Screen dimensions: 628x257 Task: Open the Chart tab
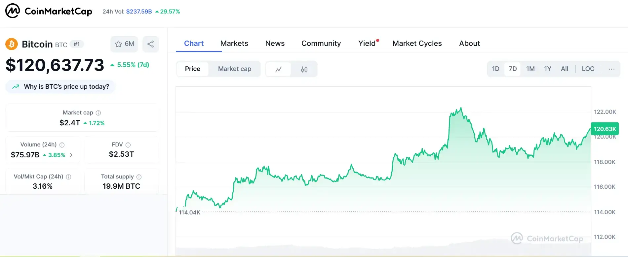point(194,44)
